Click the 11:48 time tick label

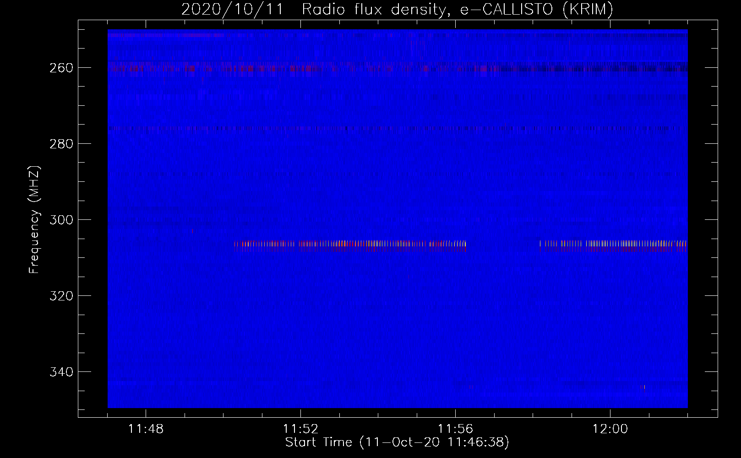click(x=146, y=429)
